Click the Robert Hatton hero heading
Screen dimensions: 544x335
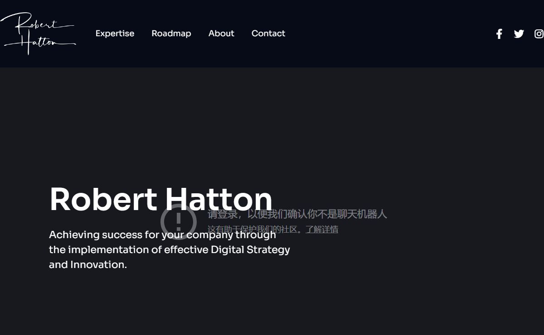coord(161,199)
